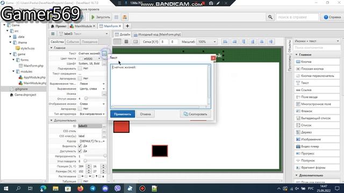Click the Отступ иконки slider handle
The height and width of the screenshot is (193, 344).
86,99
